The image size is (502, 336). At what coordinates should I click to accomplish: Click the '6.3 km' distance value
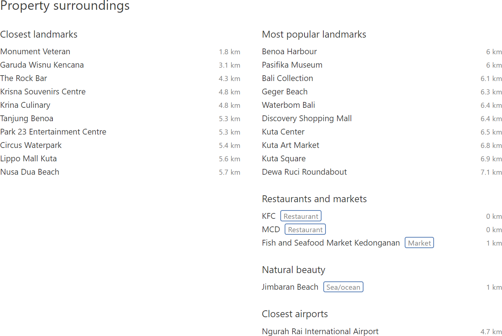[491, 92]
